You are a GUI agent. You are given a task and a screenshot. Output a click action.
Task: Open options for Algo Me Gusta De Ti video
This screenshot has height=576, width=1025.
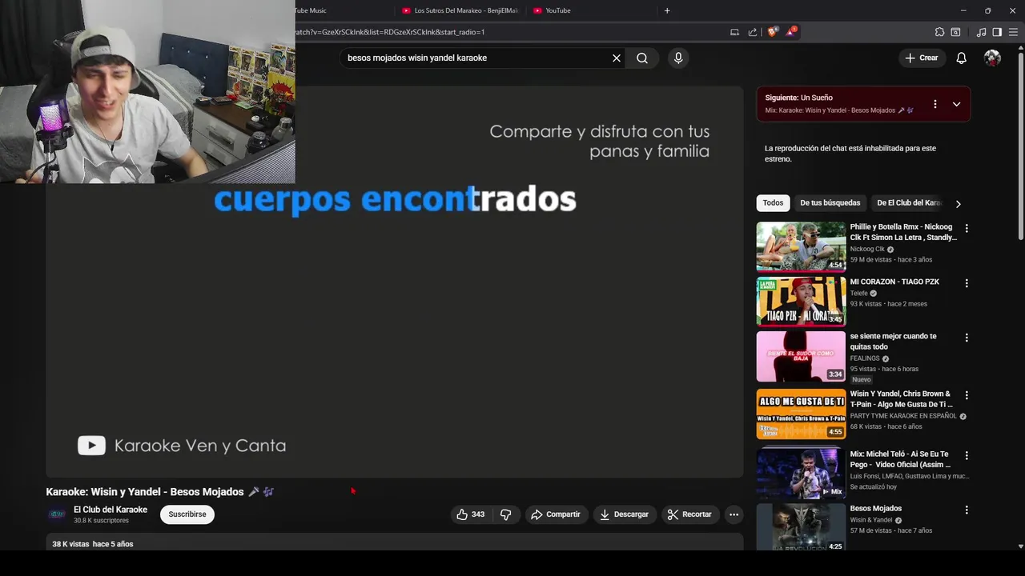[967, 395]
